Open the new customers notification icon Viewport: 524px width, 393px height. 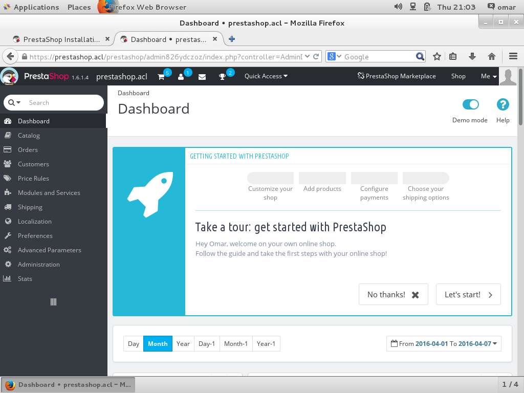181,77
